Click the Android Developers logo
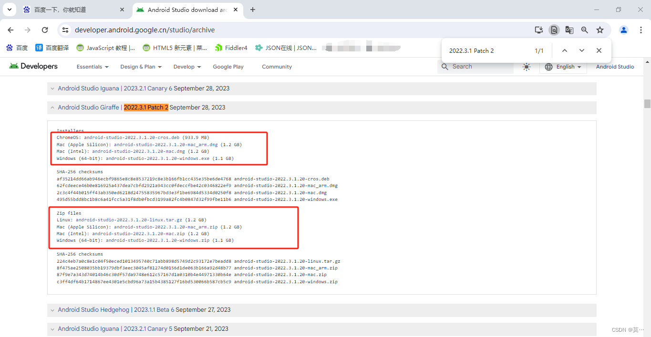This screenshot has width=651, height=337. pyautogui.click(x=33, y=66)
